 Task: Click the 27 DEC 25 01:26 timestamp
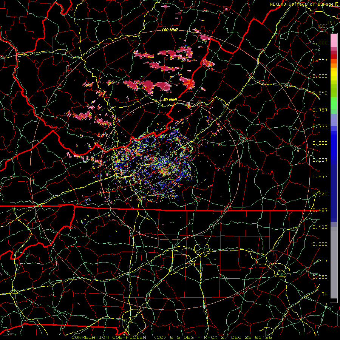[x=247, y=337]
